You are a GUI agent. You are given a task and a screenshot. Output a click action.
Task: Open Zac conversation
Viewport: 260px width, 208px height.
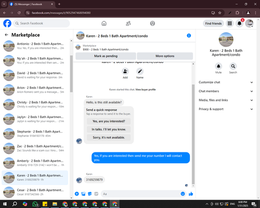click(x=35, y=148)
